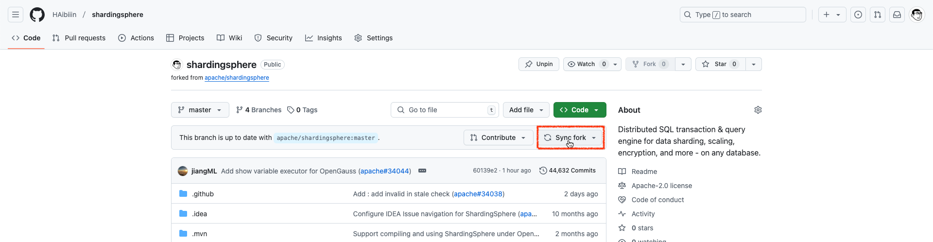Open jiangML author profile link

pyautogui.click(x=204, y=171)
